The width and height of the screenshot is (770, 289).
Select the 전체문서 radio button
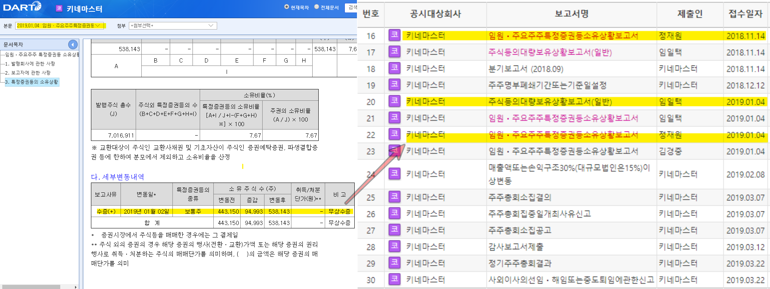click(316, 7)
